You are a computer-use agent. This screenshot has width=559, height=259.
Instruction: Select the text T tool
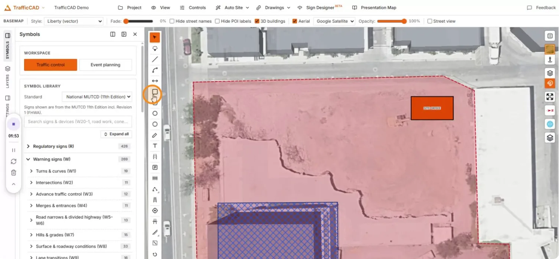[155, 146]
